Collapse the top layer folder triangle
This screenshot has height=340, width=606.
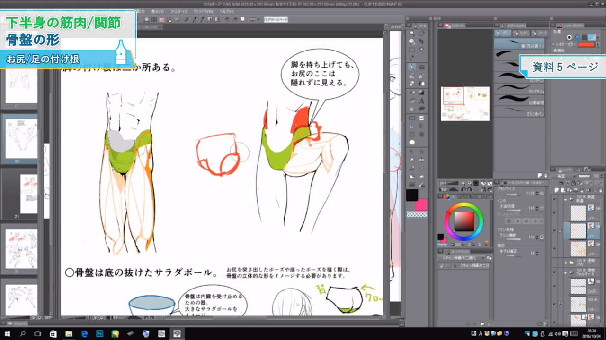click(x=565, y=200)
